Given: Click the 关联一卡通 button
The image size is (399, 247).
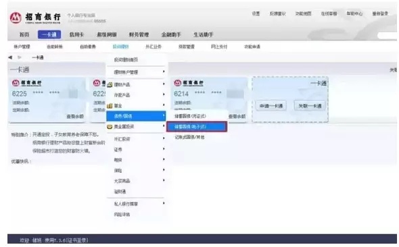Looking at the screenshot, I should (x=310, y=106).
